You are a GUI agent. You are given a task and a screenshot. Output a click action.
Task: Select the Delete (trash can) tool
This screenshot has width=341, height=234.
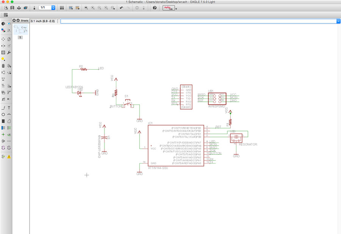tap(3, 66)
